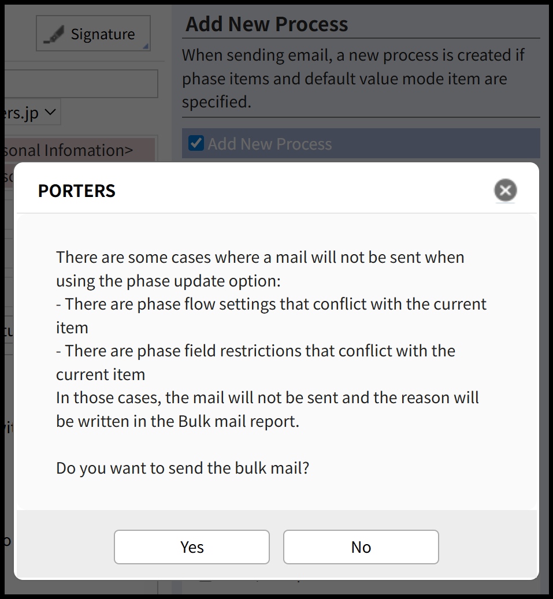
Task: Click the Add New Process section heading
Action: pyautogui.click(x=267, y=24)
